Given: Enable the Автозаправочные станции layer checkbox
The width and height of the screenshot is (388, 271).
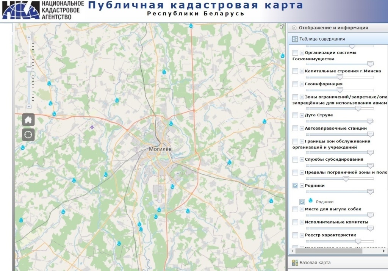Looking at the screenshot, I should [x=296, y=128].
